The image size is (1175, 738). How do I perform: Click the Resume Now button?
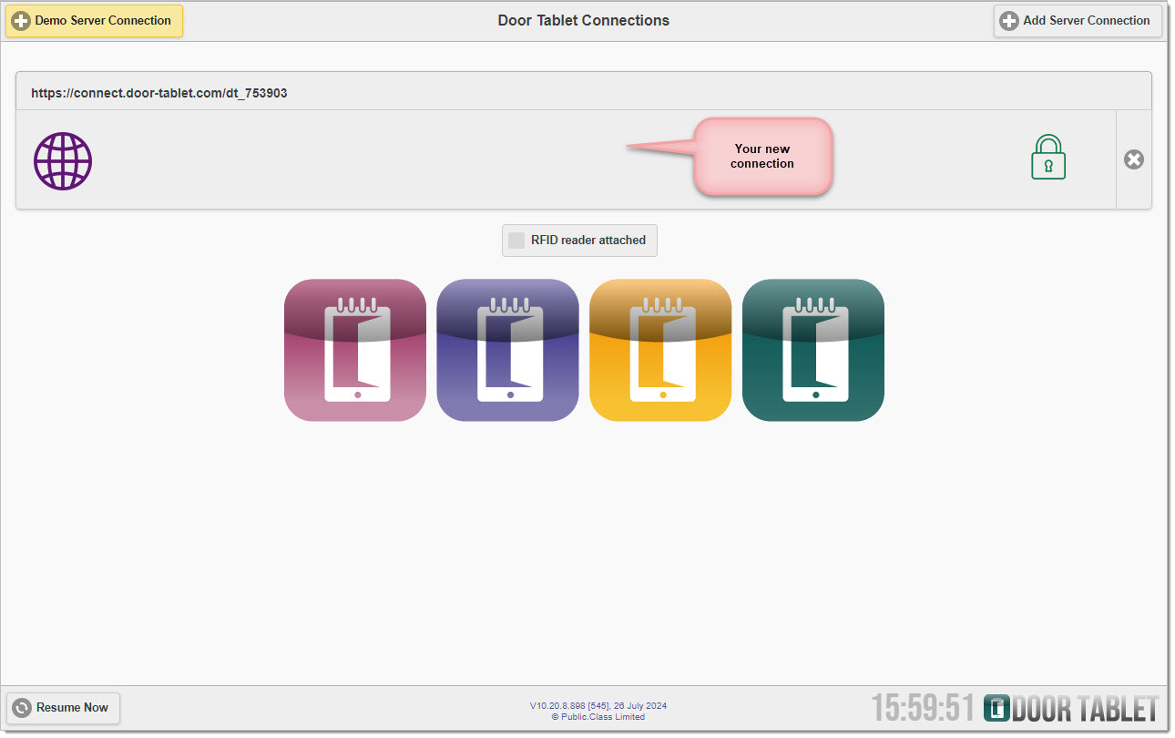click(63, 708)
